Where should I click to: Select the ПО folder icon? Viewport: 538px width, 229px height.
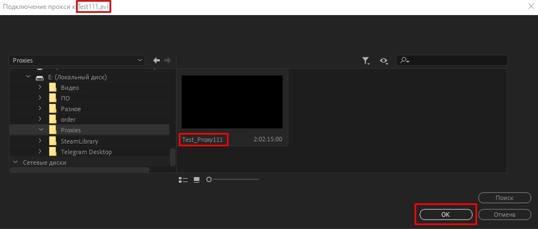[x=53, y=98]
